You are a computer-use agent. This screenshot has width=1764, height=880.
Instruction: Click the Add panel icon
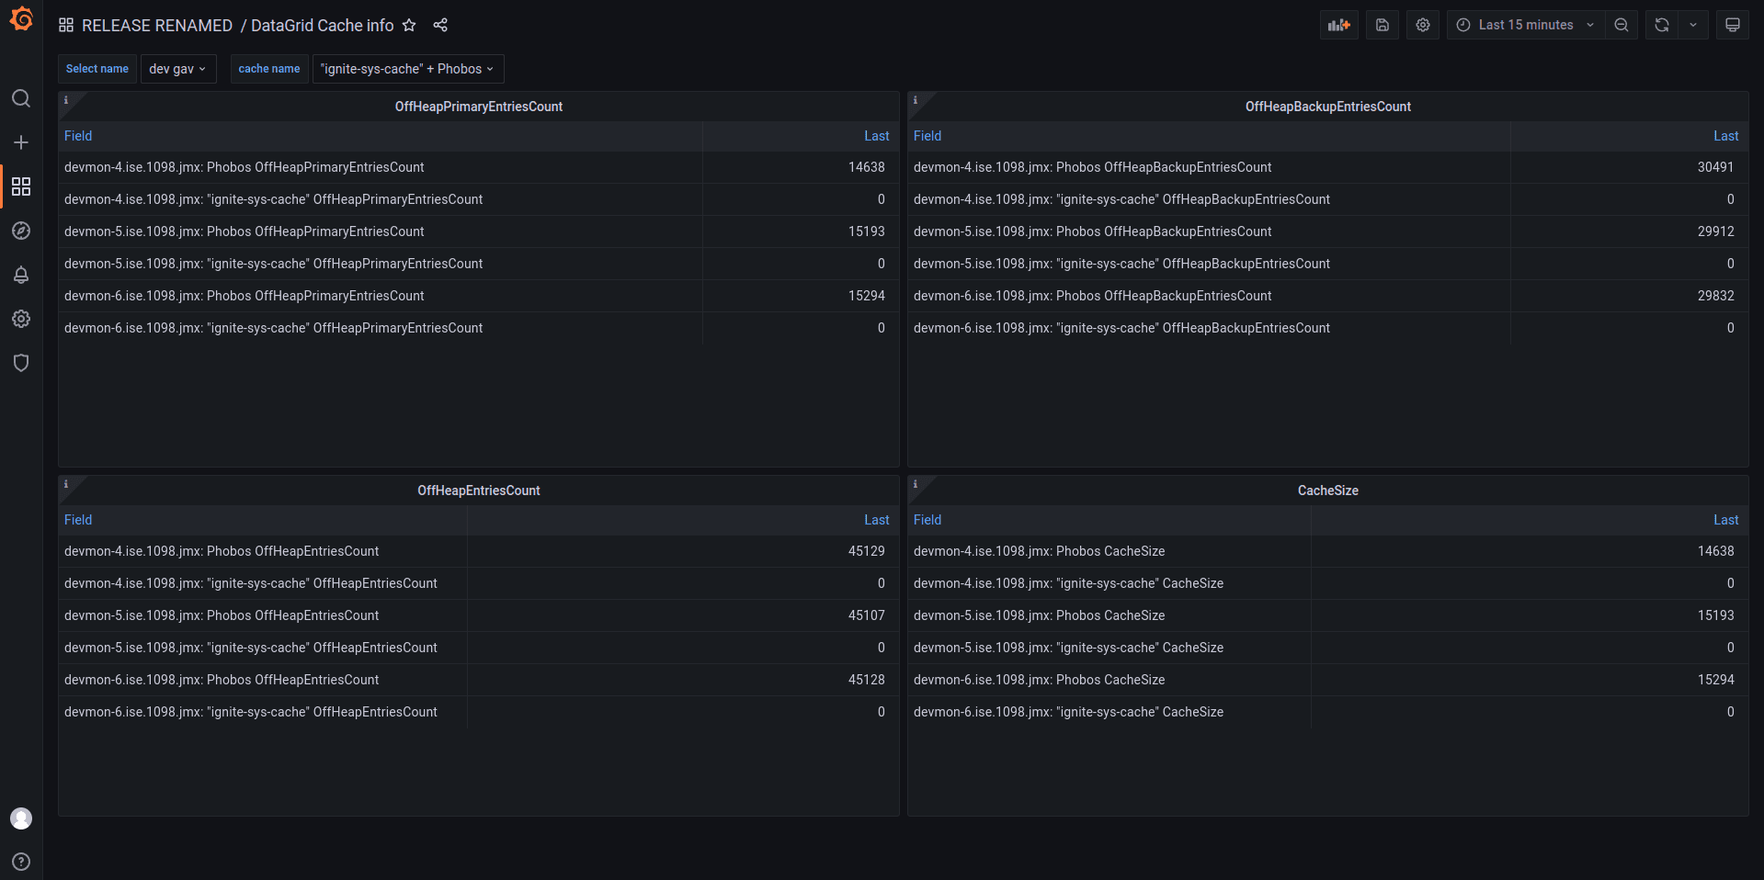[x=1338, y=25]
